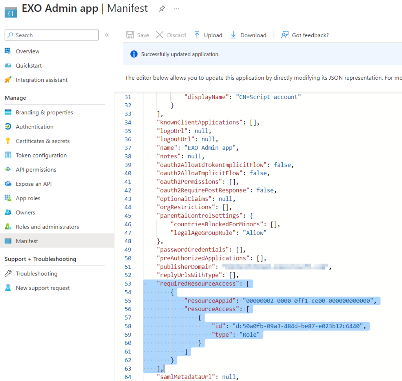402x381 pixels.
Task: Open the Overview page
Action: [x=27, y=51]
